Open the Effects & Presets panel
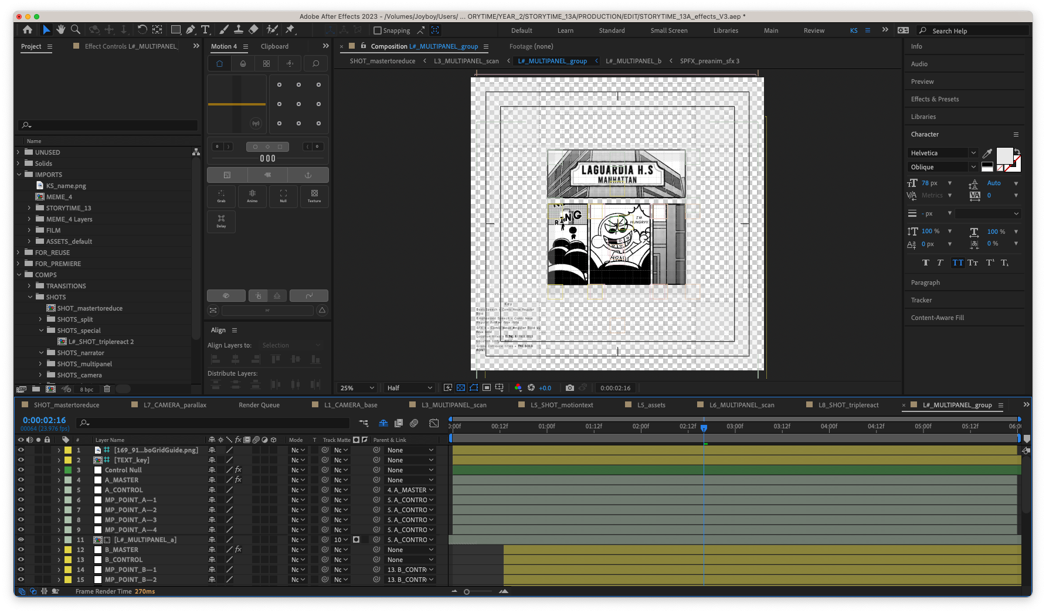Image resolution: width=1046 pixels, height=613 pixels. coord(935,99)
